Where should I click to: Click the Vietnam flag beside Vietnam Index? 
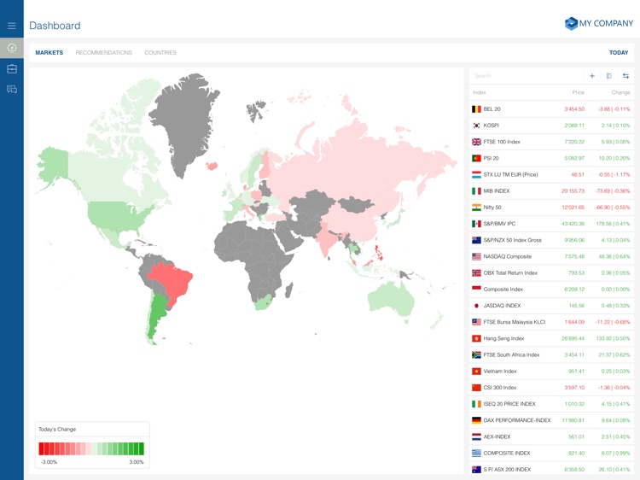tap(476, 371)
